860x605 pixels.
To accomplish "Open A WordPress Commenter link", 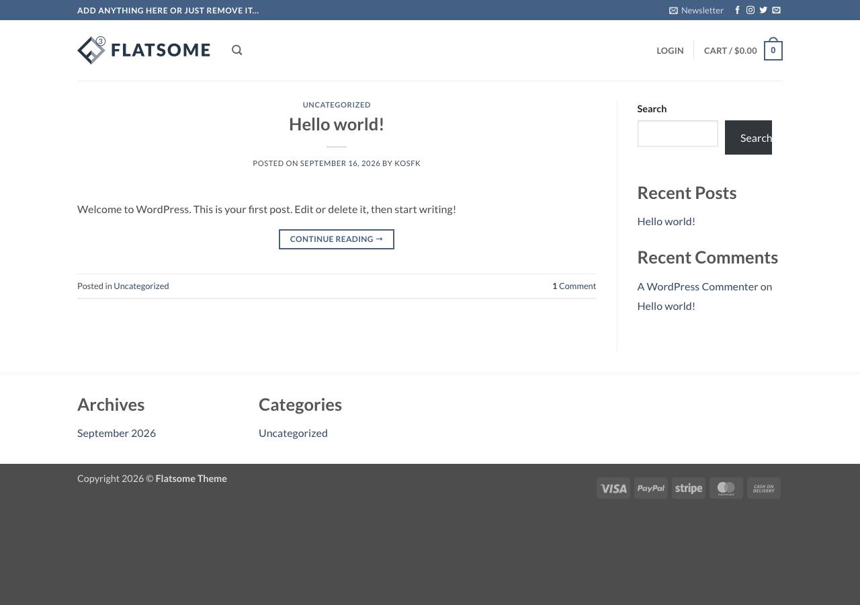I will click(697, 286).
